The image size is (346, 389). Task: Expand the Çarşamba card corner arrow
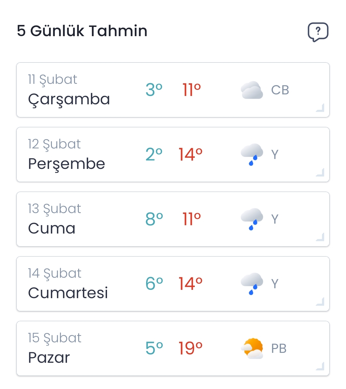pyautogui.click(x=320, y=107)
